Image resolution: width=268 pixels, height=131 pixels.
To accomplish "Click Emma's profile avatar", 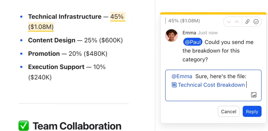I will (x=171, y=35).
